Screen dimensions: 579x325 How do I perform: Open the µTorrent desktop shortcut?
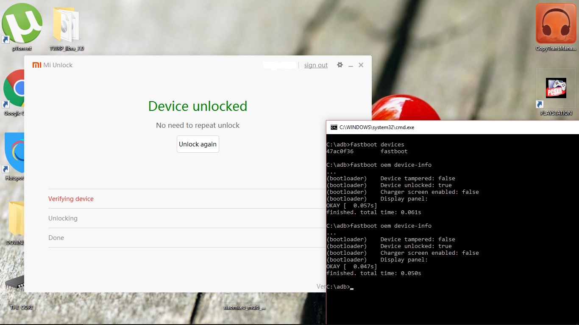tap(22, 27)
